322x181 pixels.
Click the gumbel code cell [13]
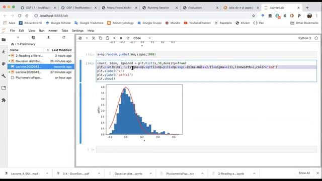[206, 54]
